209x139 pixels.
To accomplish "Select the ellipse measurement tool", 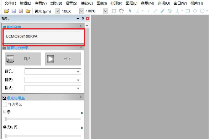I will tap(195, 11).
